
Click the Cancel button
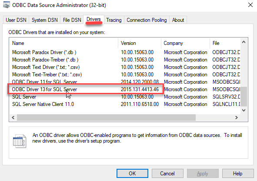point(167,174)
